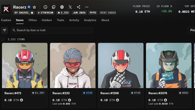Click the JUN 2026 date badge
Image resolution: width=195 pixels, height=110 pixels.
79,13
